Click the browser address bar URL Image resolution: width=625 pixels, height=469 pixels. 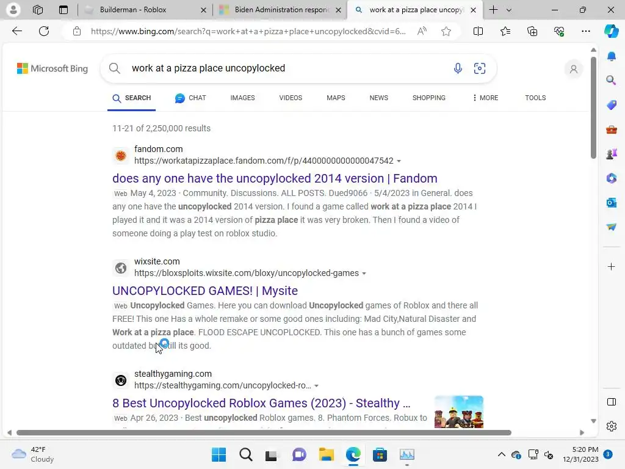coord(248,31)
